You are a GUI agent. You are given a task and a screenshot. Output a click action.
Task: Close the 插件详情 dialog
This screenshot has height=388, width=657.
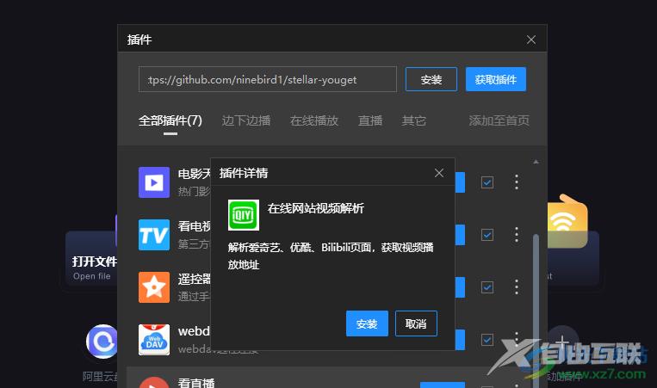pyautogui.click(x=438, y=173)
